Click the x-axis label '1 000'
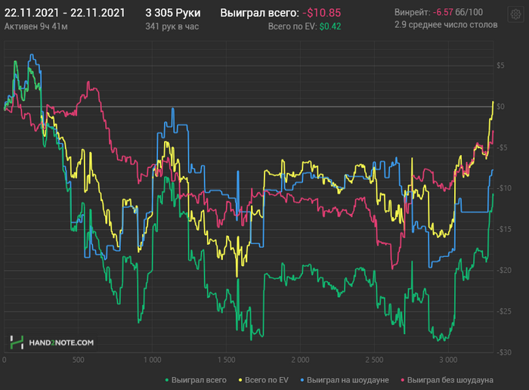Screen dimensions: 529x390 pos(152,360)
